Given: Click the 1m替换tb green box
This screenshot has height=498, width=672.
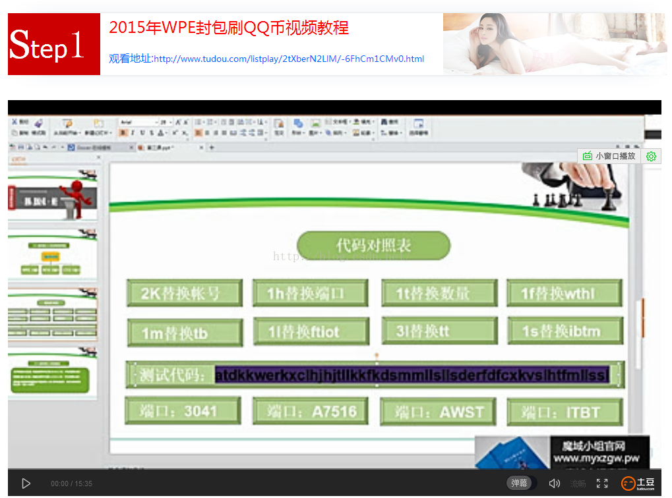Looking at the screenshot, I should point(185,333).
